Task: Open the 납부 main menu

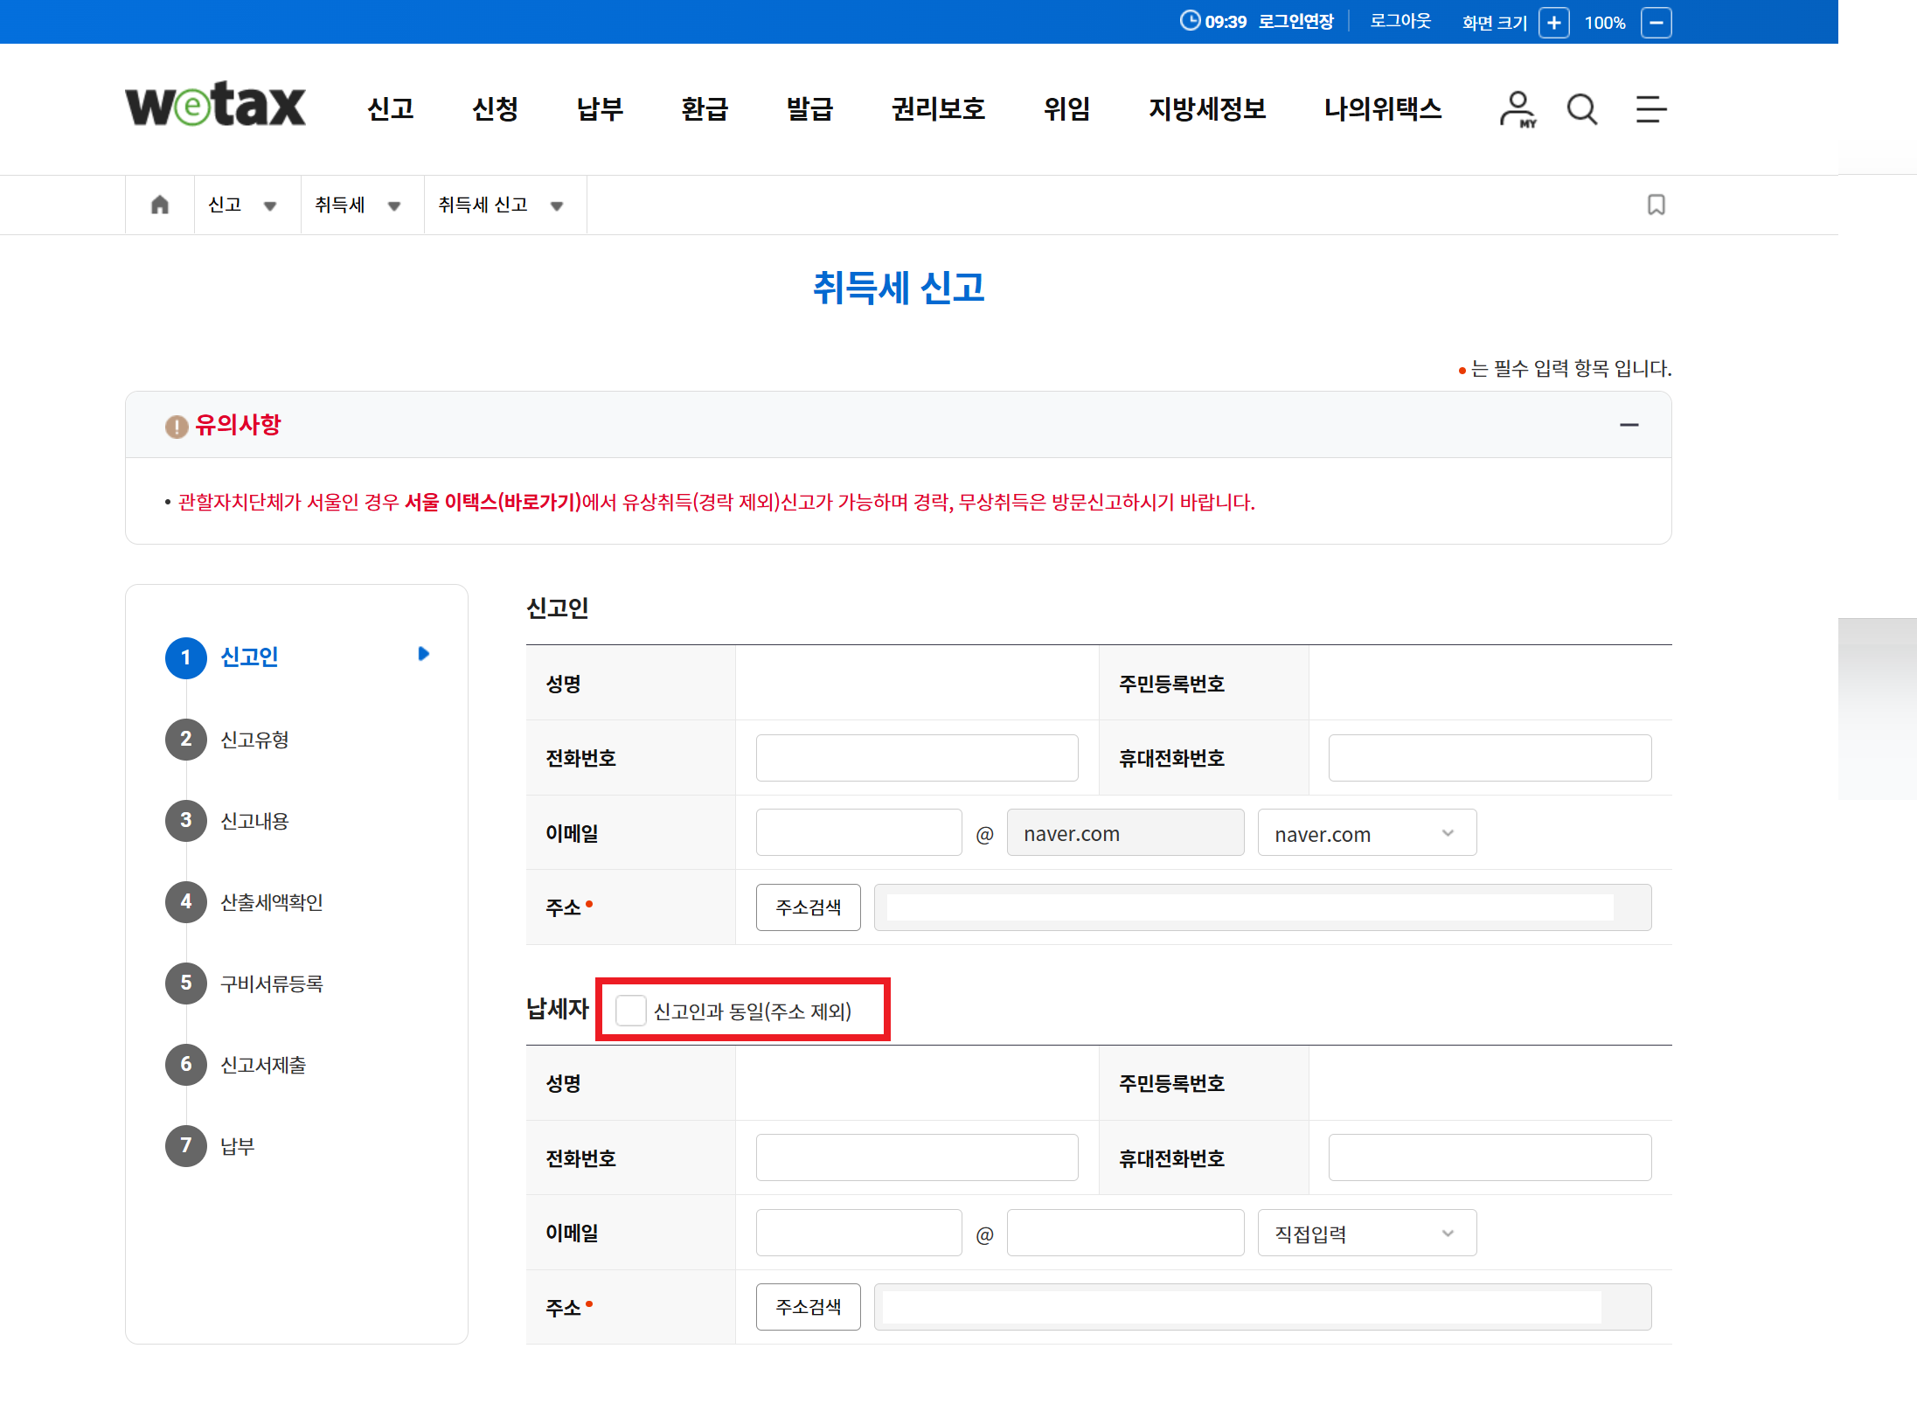Action: 600,109
